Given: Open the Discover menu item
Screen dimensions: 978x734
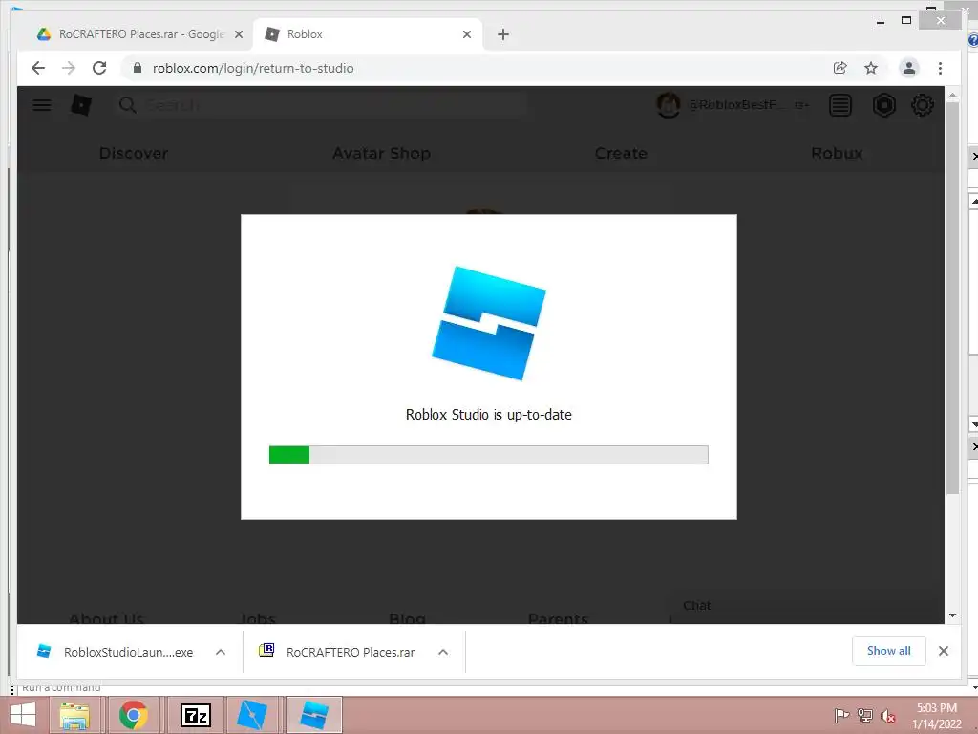Looking at the screenshot, I should (x=134, y=153).
